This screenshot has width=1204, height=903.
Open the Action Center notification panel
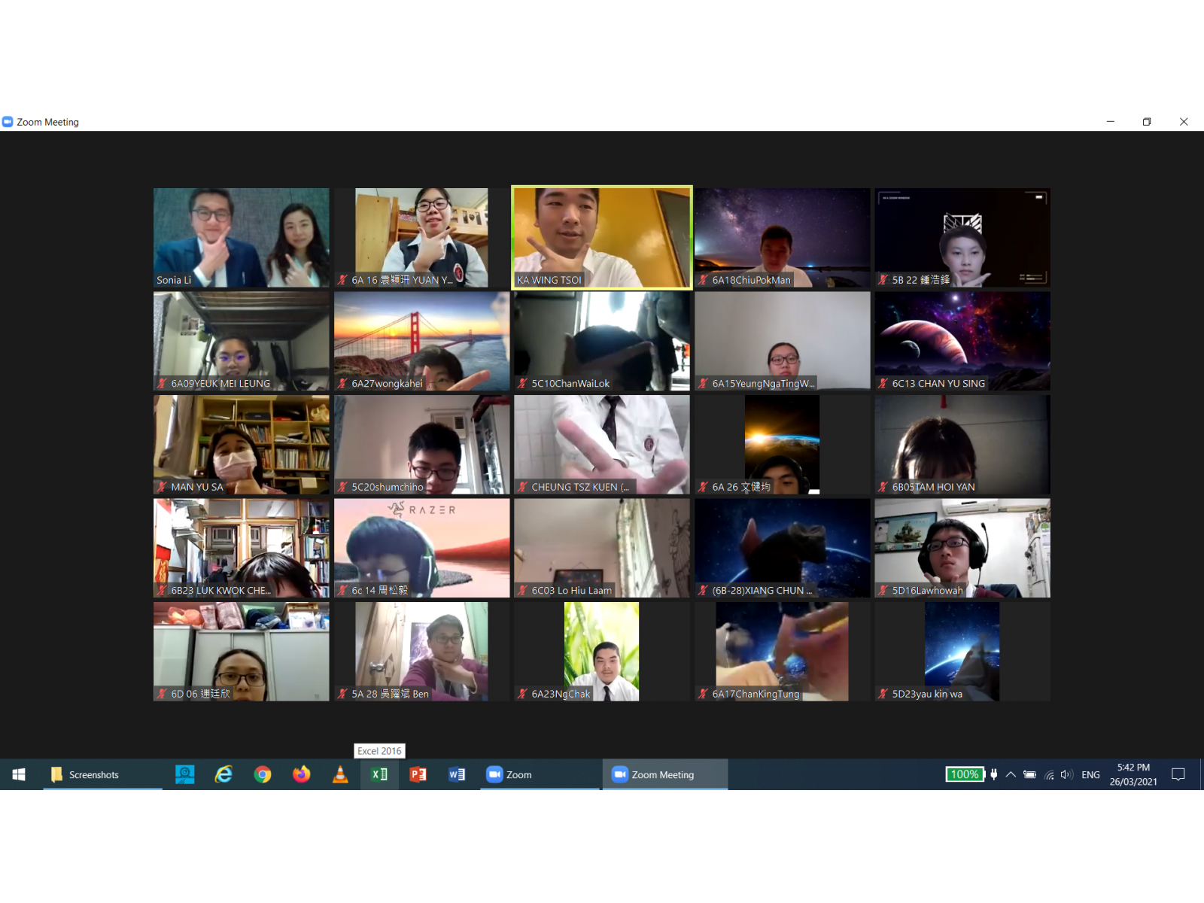pos(1178,774)
